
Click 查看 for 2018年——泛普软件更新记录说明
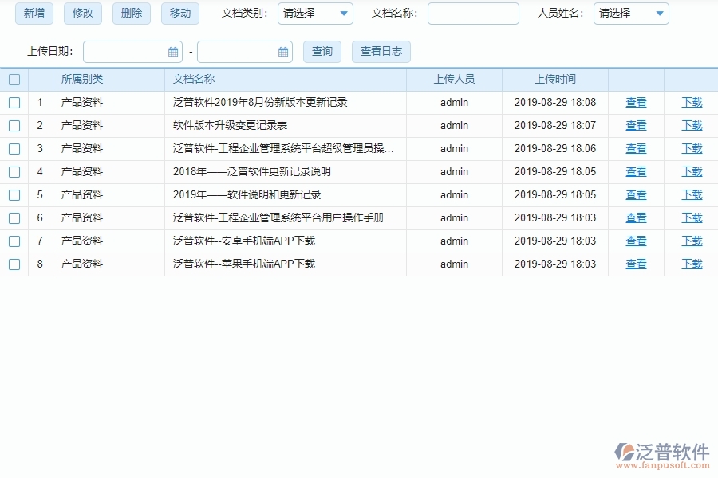click(636, 171)
